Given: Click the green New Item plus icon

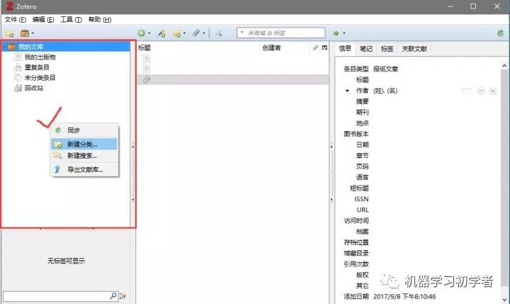Looking at the screenshot, I should coord(141,33).
